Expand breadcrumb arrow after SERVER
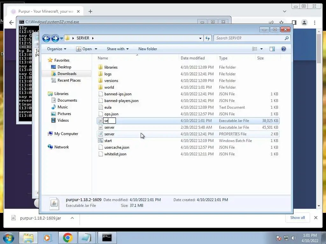 93,38
